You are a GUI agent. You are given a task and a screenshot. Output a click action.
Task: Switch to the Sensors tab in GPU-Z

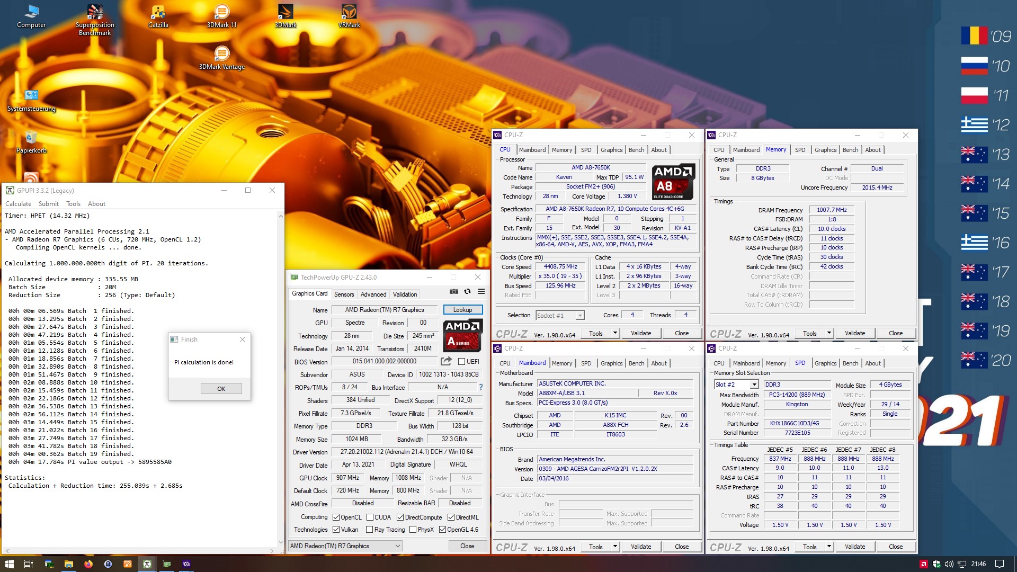pos(344,294)
